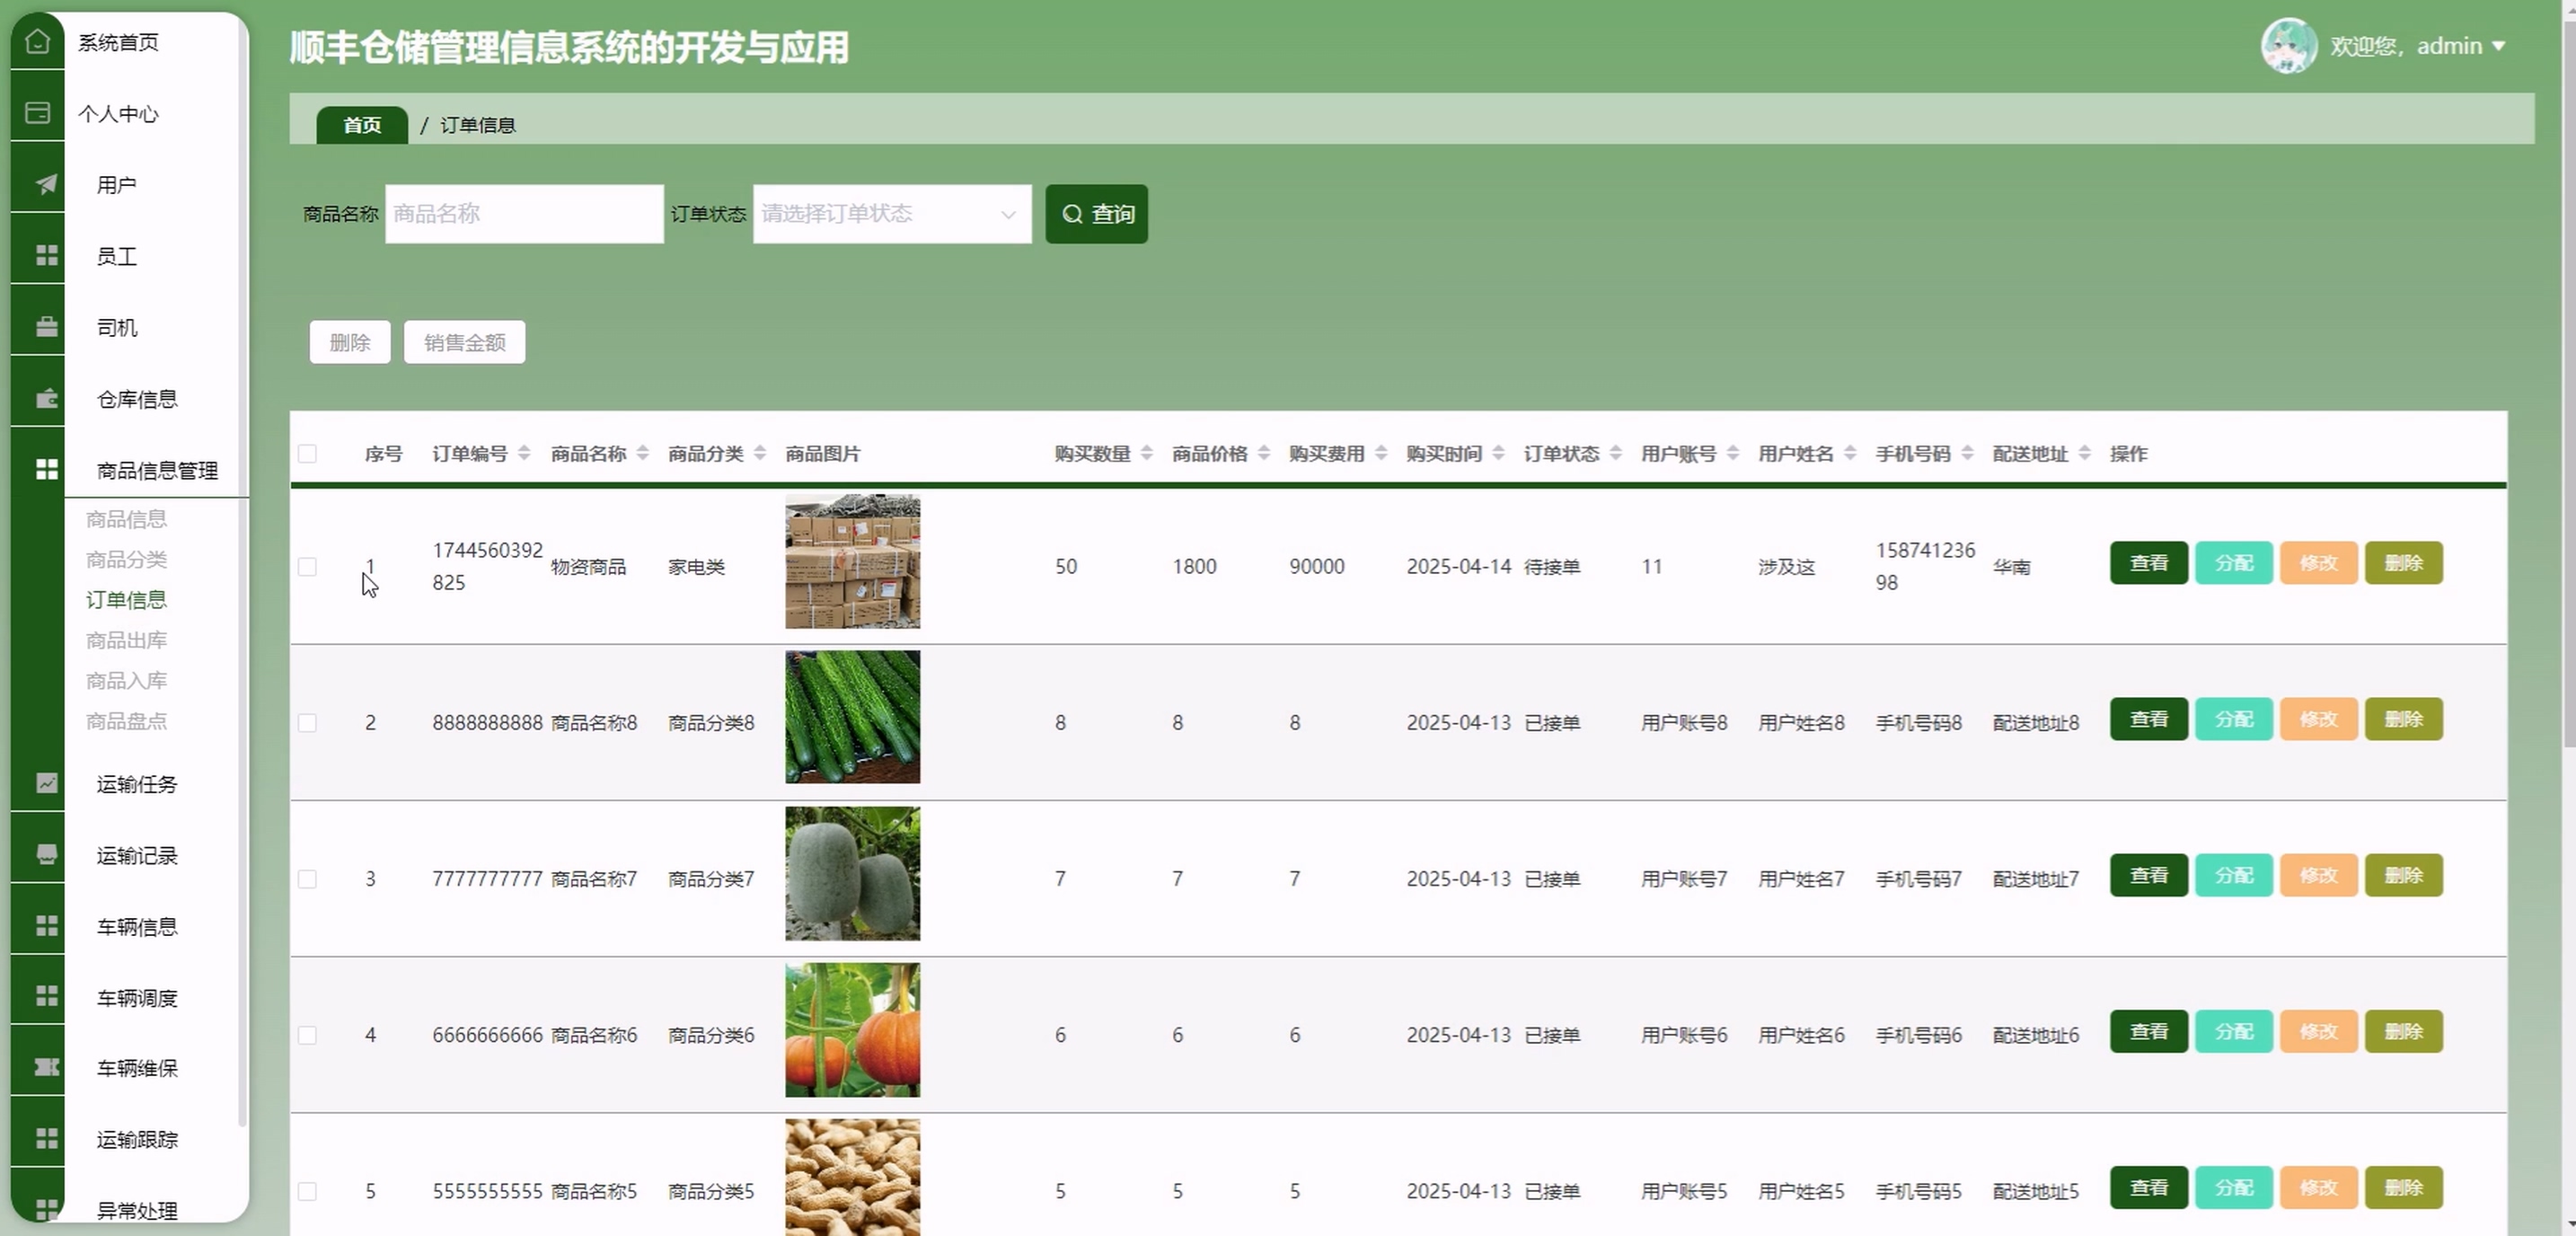2576x1236 pixels.
Task: Click the chart icon beside 运输任务
Action: point(46,783)
